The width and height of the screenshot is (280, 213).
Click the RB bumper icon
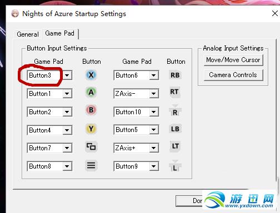[x=175, y=75]
